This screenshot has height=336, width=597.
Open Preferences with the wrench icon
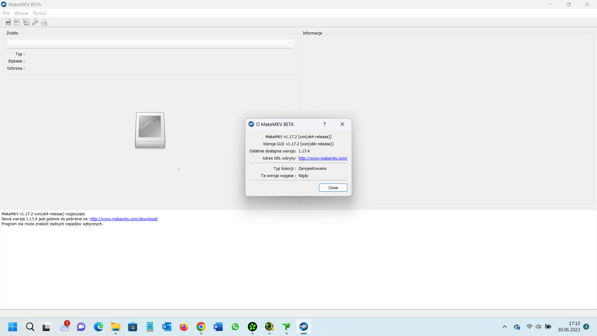click(35, 22)
